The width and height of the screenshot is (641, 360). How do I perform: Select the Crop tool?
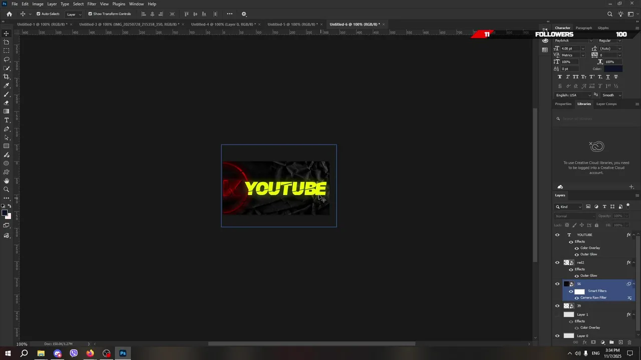(x=7, y=76)
